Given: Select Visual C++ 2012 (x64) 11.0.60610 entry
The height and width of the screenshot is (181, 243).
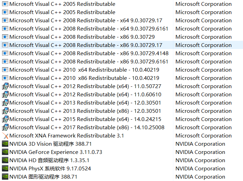Looking at the screenshot, I should (x=85, y=95).
